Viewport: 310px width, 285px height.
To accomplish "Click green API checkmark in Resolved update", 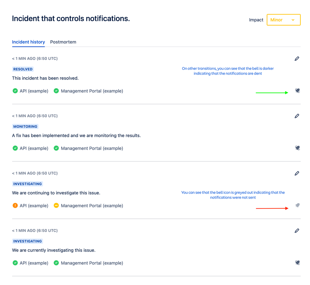I will (15, 91).
